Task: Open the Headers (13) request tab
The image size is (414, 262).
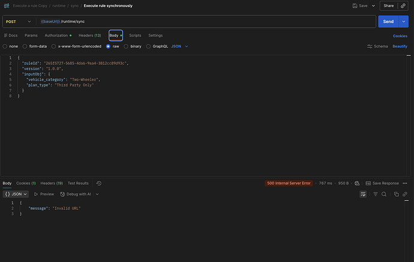Action: 90,35
